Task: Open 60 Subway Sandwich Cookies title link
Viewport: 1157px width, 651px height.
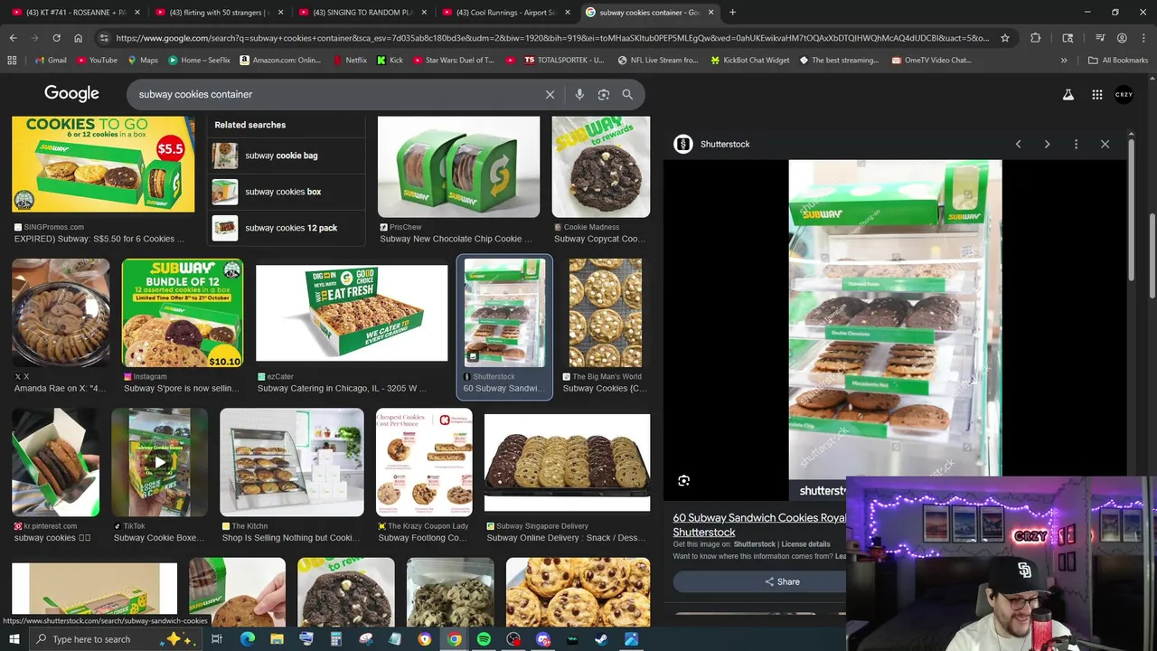Action: point(759,524)
